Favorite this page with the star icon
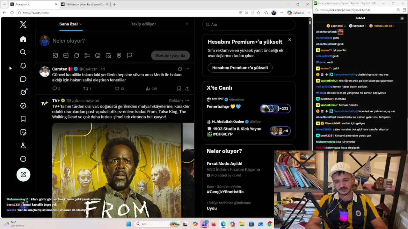Screen dimensions: 408x229 [x=259, y=13]
